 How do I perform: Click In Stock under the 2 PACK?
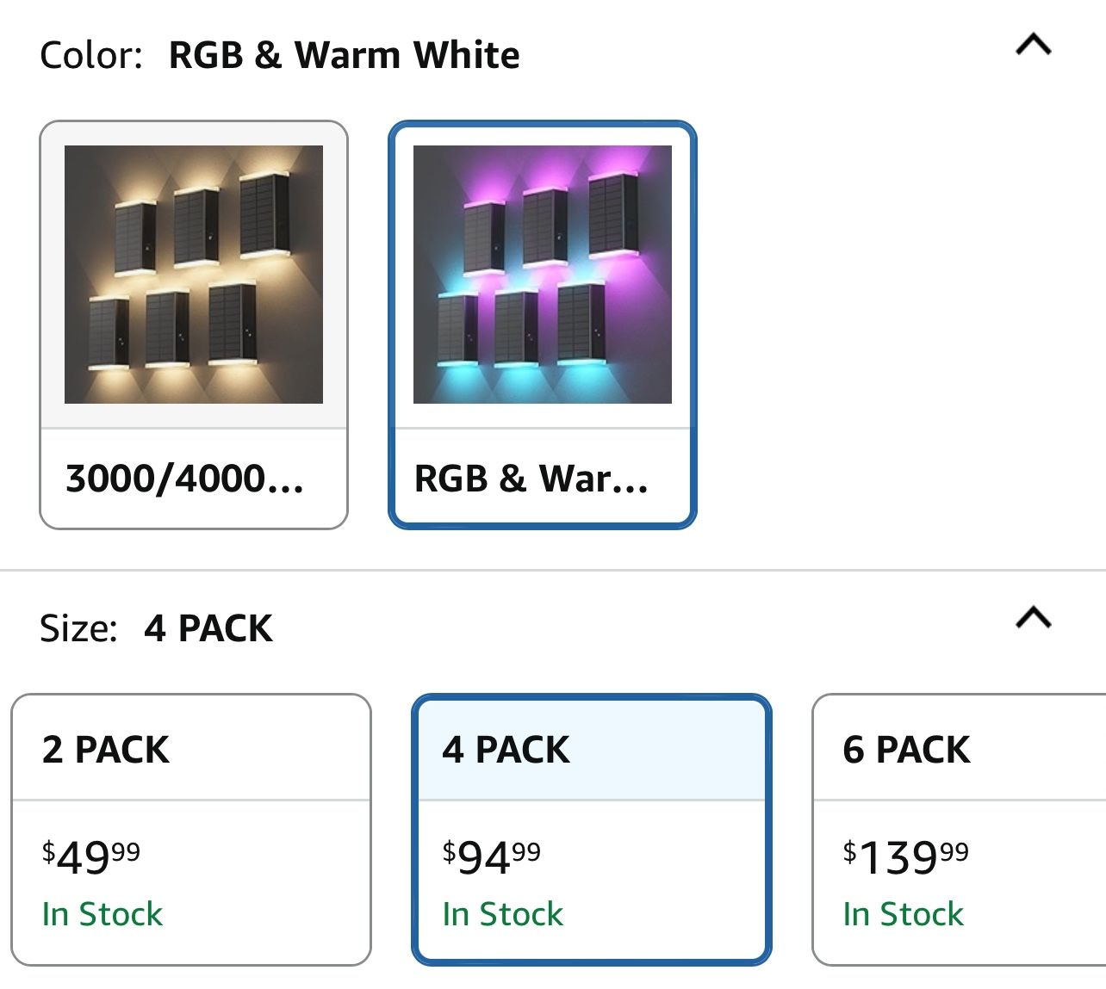coord(103,914)
